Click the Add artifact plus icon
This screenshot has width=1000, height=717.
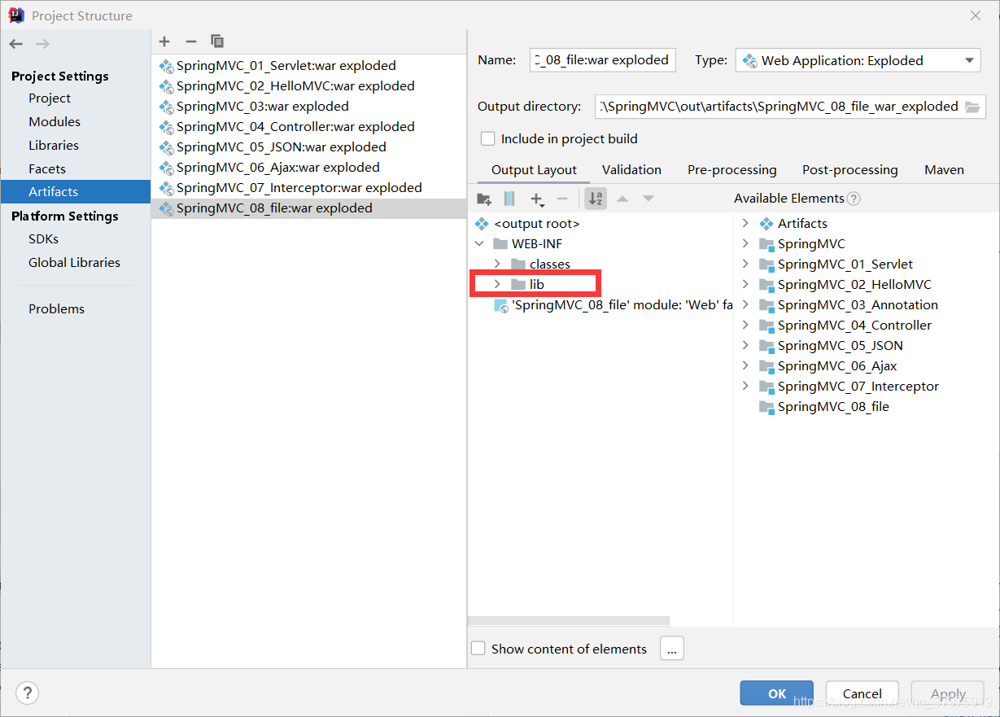(x=164, y=41)
